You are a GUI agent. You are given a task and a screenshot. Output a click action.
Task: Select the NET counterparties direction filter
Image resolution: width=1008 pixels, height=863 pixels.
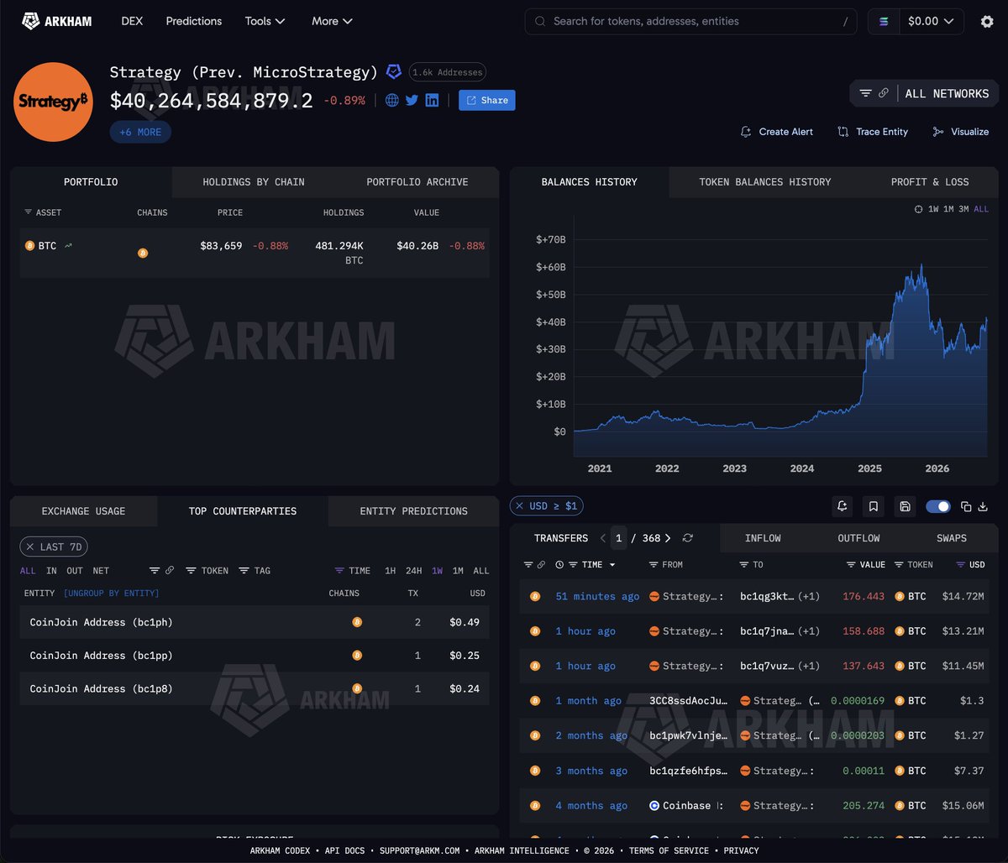click(101, 571)
